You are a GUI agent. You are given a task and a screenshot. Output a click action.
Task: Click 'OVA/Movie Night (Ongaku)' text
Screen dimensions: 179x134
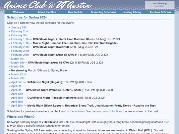44,82
